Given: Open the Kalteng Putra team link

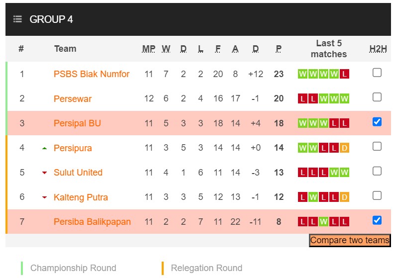Looking at the screenshot, I should click(x=81, y=197).
